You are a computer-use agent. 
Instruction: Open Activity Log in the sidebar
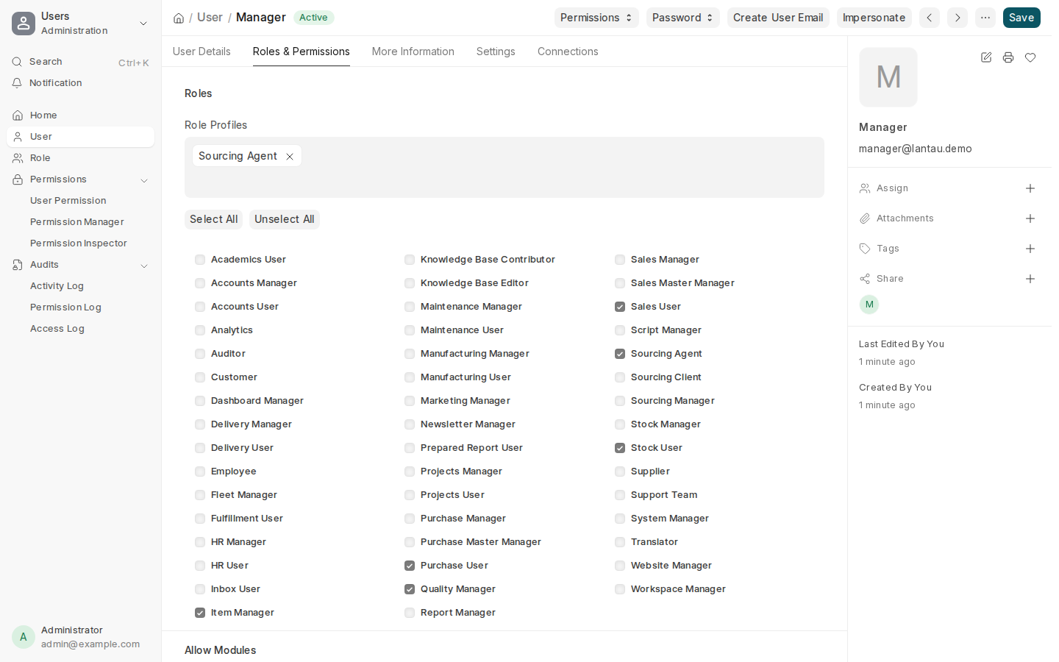click(x=57, y=286)
